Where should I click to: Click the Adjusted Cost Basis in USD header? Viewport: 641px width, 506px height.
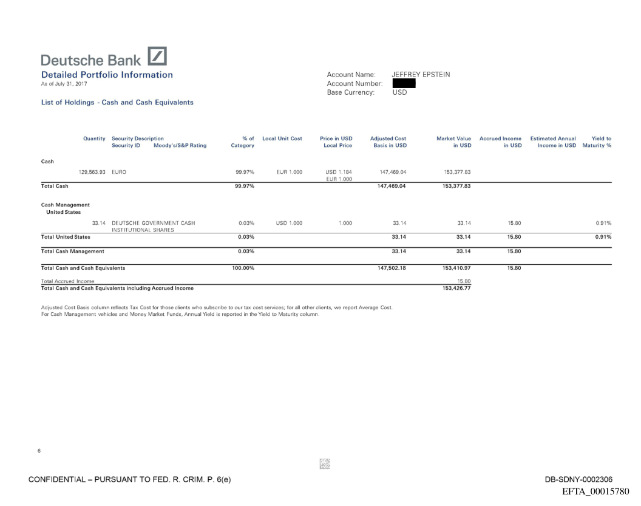pyautogui.click(x=388, y=142)
